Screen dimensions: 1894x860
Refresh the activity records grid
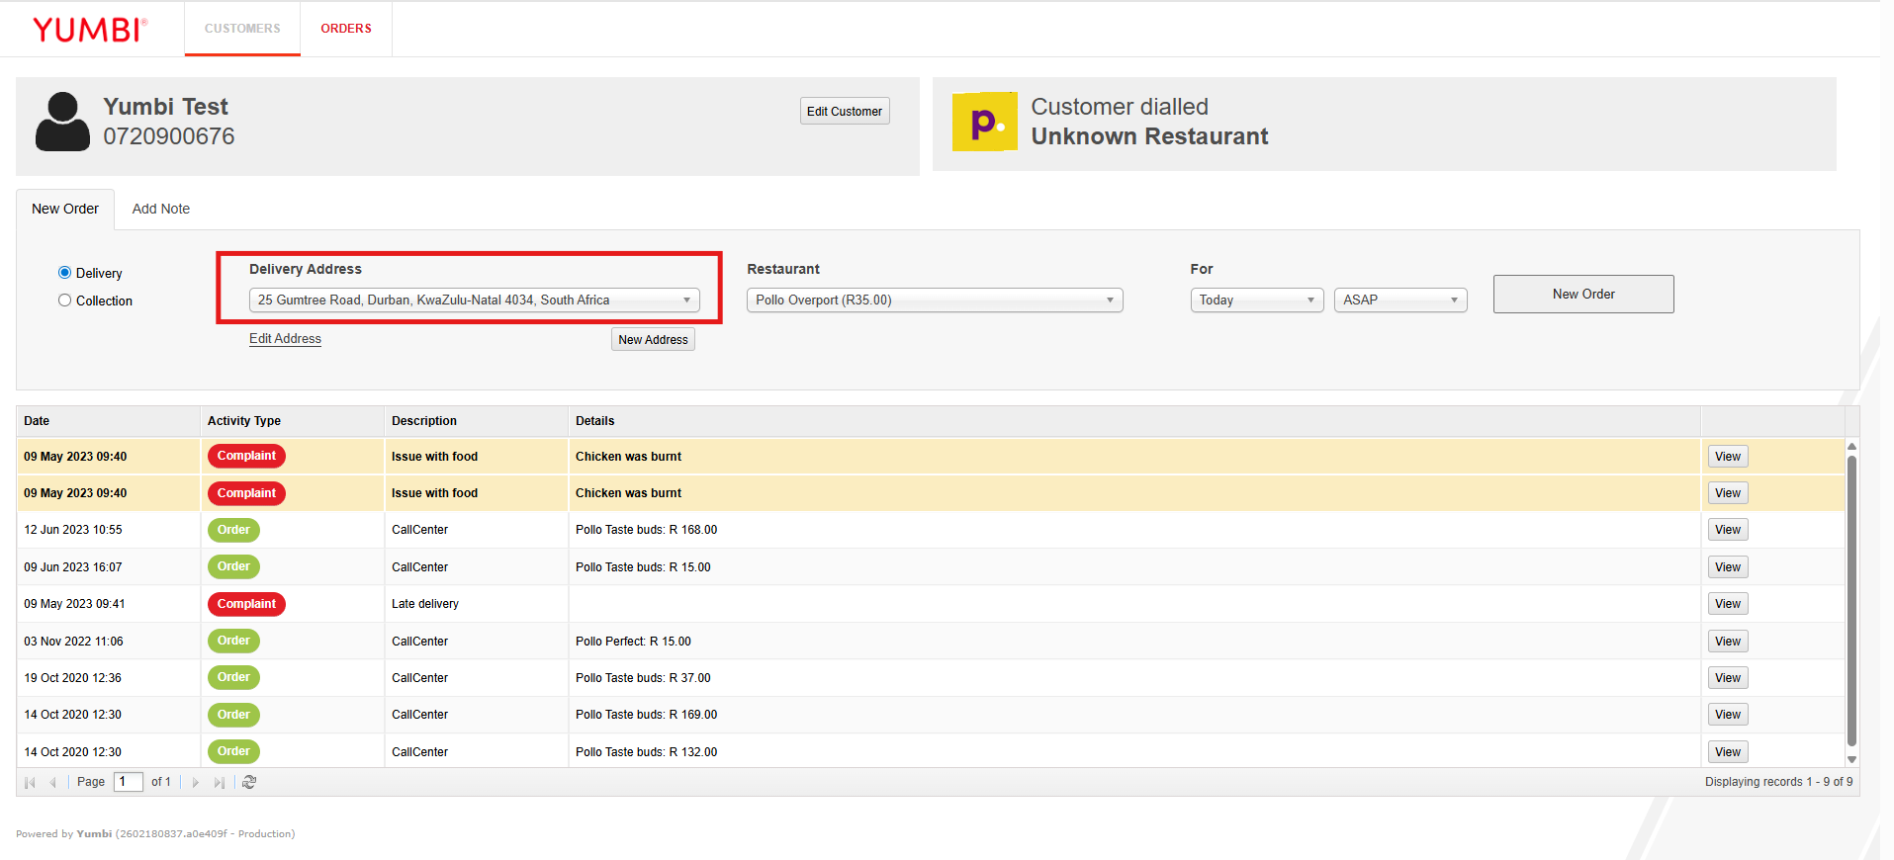[x=249, y=782]
